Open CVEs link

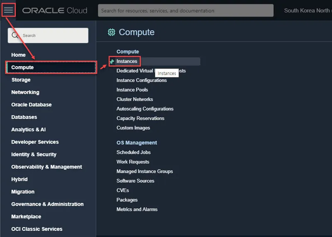tap(122, 190)
